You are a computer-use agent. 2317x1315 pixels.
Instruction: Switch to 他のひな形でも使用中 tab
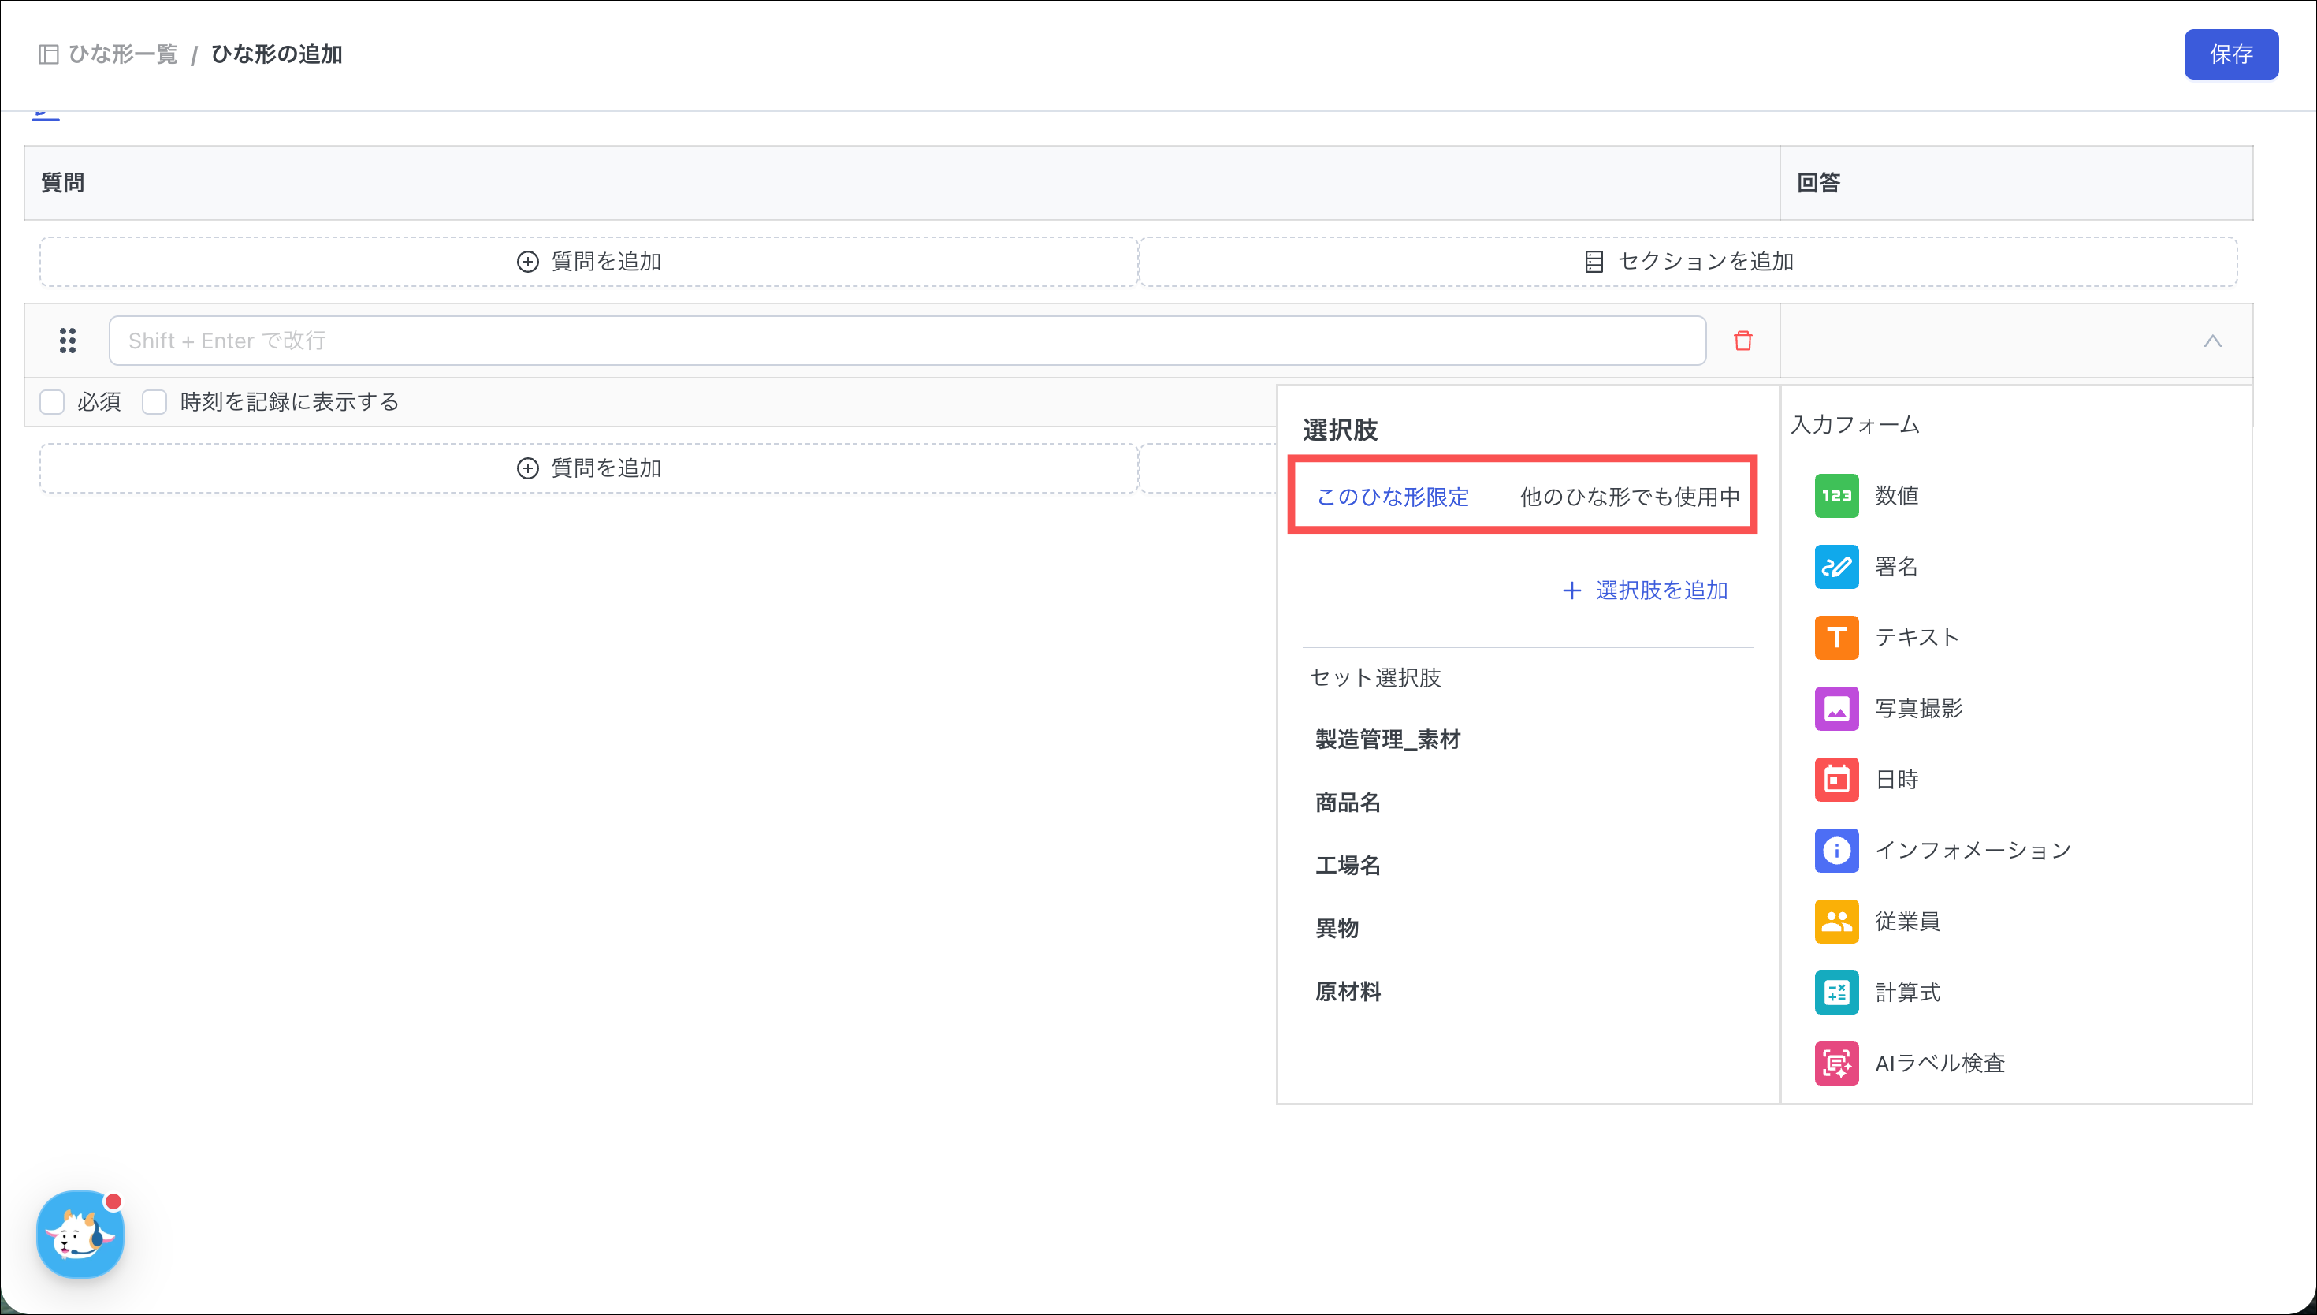pyautogui.click(x=1629, y=497)
